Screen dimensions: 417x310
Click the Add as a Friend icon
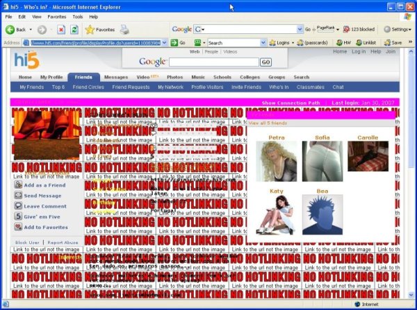tap(18, 185)
